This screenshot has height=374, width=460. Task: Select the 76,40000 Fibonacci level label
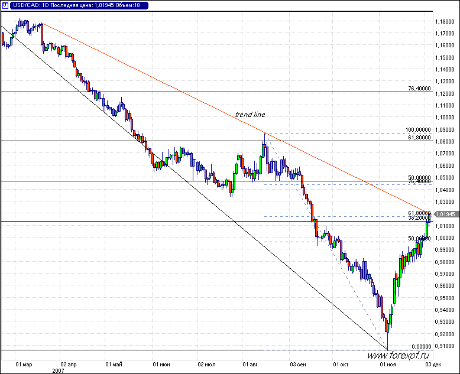419,89
